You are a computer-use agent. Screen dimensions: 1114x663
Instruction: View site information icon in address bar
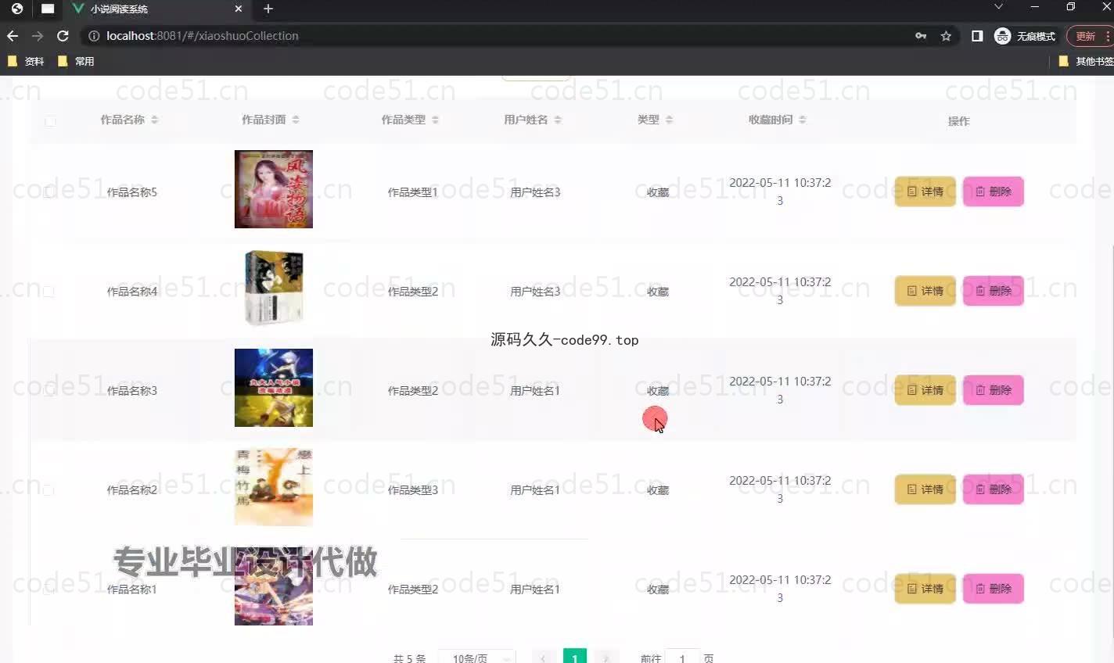pyautogui.click(x=94, y=36)
